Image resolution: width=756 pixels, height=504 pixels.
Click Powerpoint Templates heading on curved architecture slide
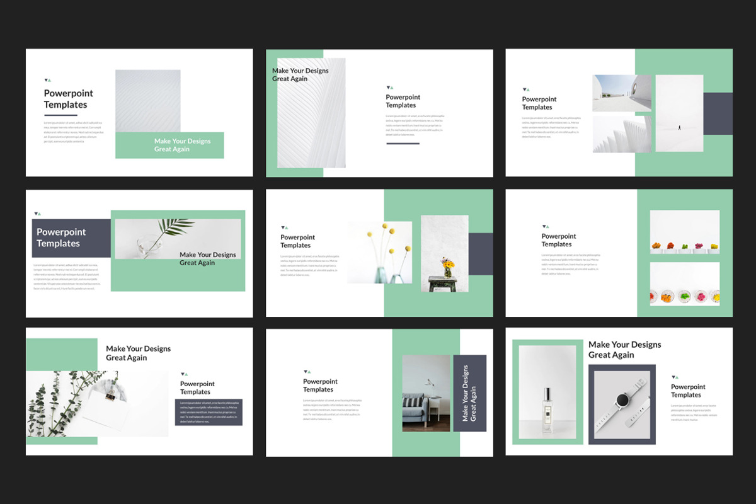(x=403, y=101)
